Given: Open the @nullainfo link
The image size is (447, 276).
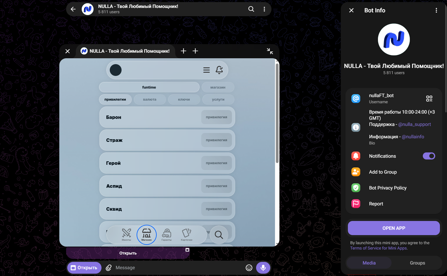Looking at the screenshot, I should click(x=413, y=137).
